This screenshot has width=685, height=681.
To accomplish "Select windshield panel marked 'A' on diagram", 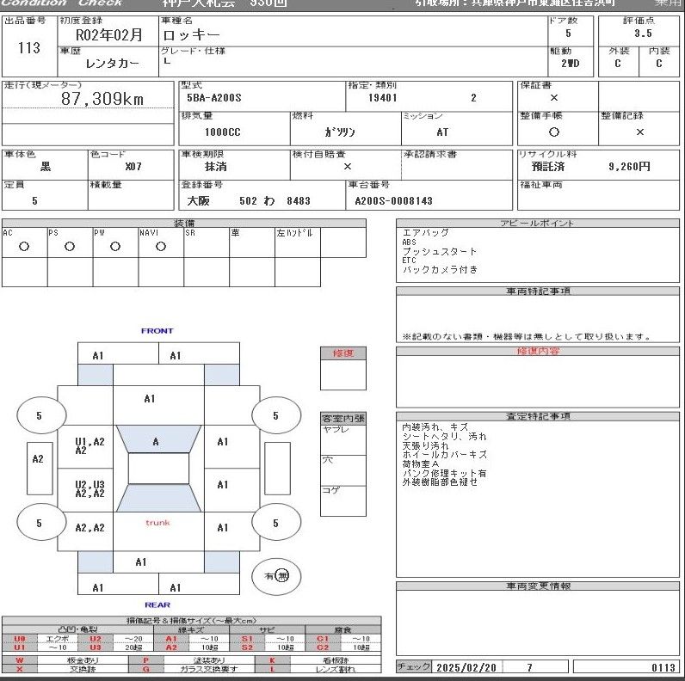I will (156, 442).
